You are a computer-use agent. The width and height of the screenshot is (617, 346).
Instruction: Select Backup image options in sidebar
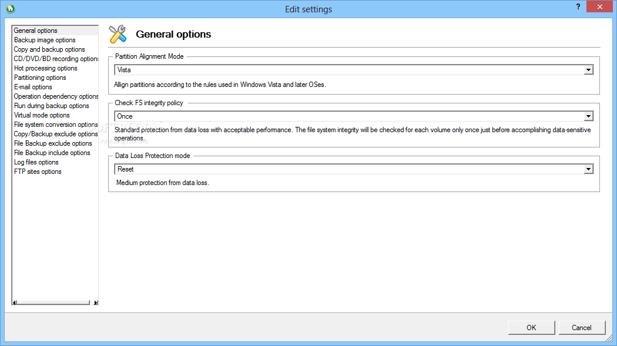(45, 40)
